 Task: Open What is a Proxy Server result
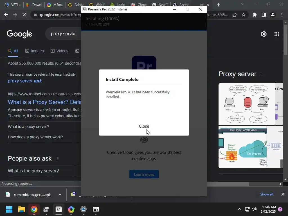[44, 102]
